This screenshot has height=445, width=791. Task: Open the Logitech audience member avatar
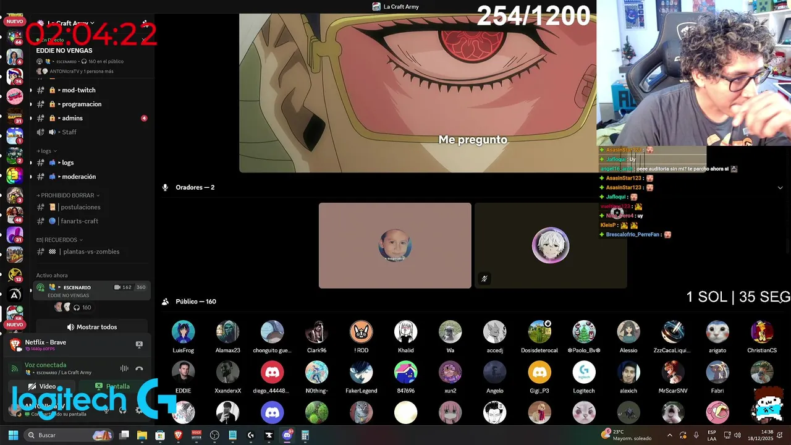click(x=584, y=373)
